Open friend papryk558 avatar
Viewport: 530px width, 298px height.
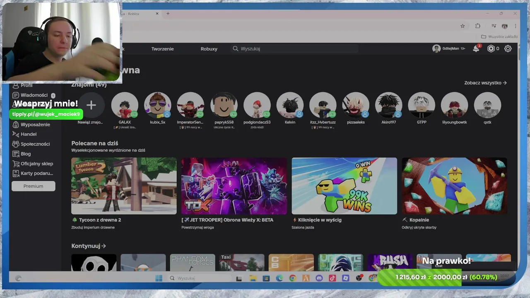(x=224, y=105)
